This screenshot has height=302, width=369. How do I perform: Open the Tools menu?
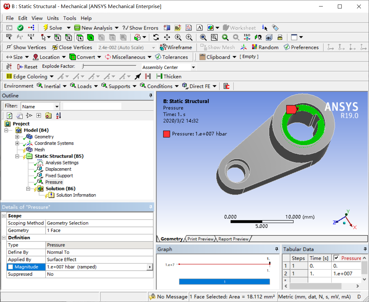coord(70,18)
